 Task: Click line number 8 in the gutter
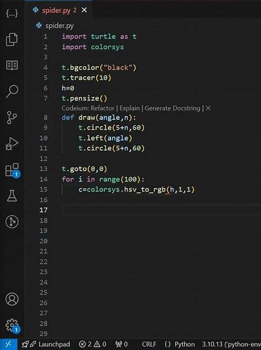tap(46, 117)
